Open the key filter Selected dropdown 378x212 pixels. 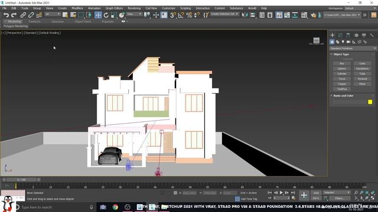[x=337, y=193]
